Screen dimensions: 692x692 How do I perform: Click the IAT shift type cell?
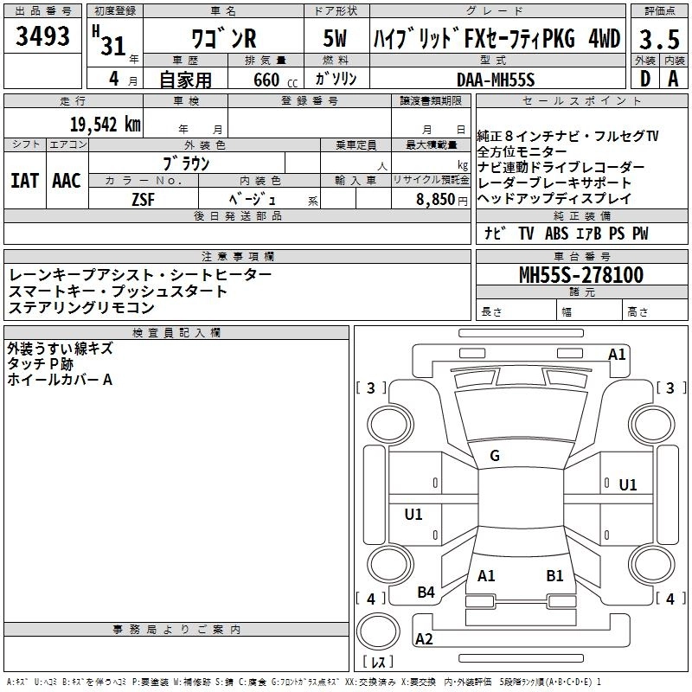[25, 181]
